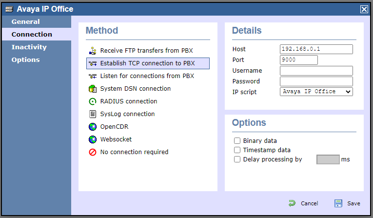Click the Websocket globe icon

tap(93, 139)
